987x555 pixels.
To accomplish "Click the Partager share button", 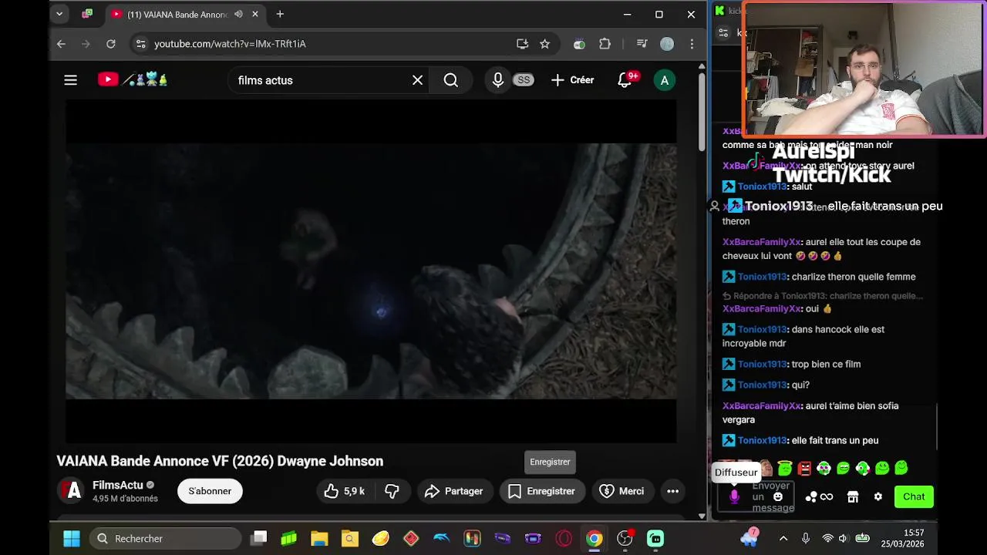I will tap(453, 491).
